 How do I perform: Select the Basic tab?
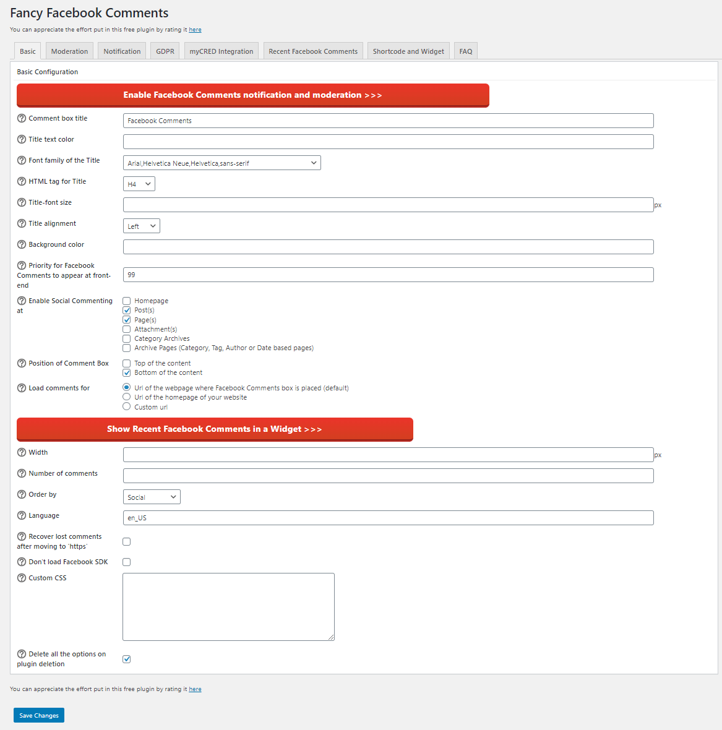pos(27,51)
